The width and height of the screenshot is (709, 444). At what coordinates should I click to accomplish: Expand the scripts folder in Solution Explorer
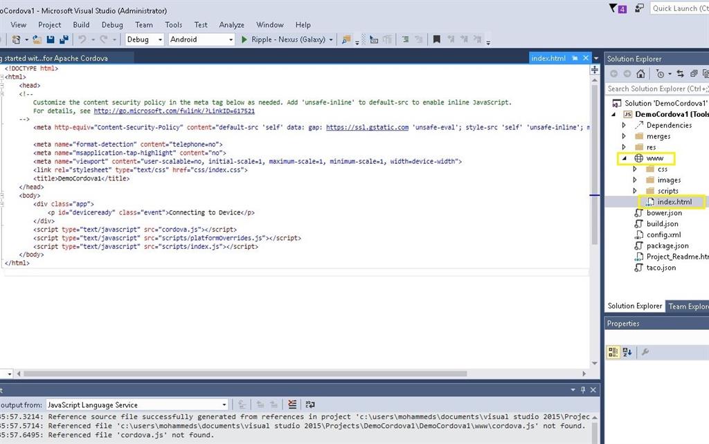click(635, 191)
